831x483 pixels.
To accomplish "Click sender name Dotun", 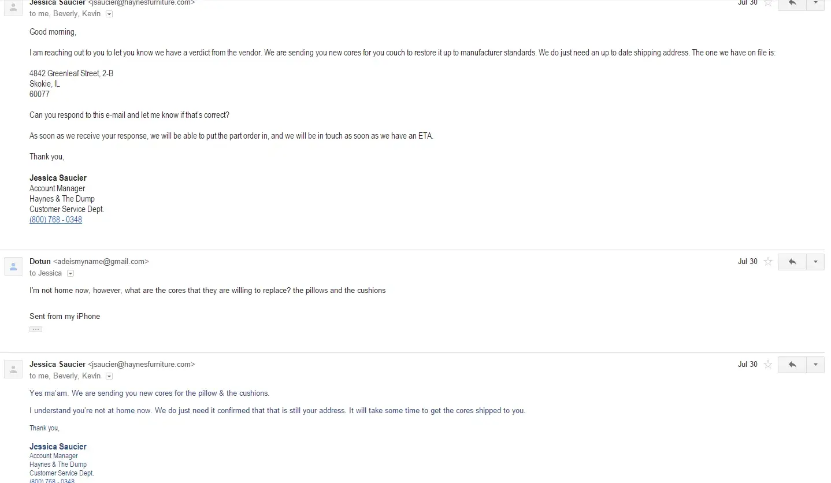I will [x=40, y=261].
